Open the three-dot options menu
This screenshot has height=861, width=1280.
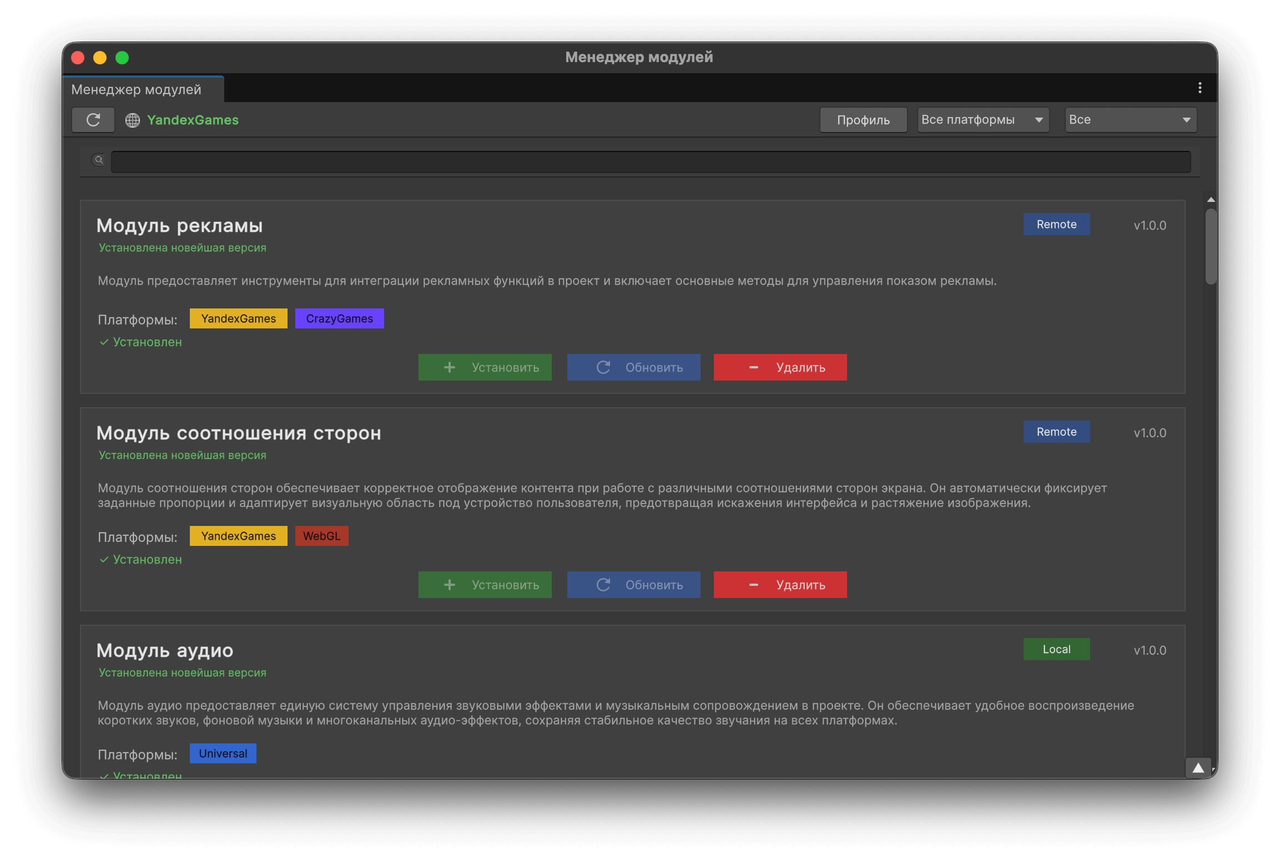tap(1200, 88)
